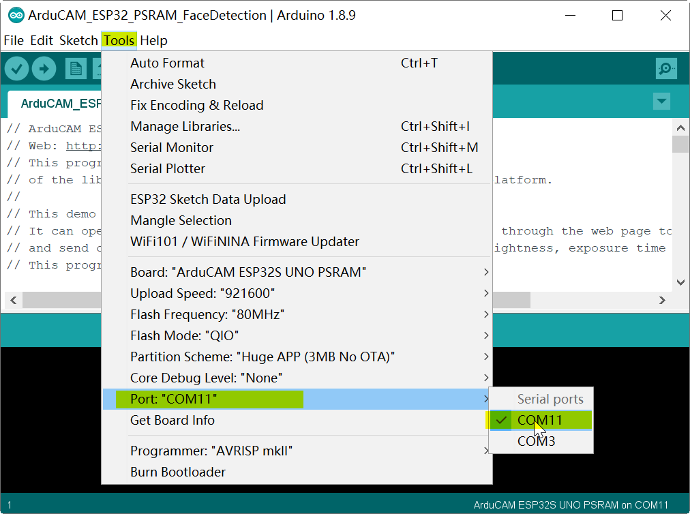Open Serial Plotter menu entry
Image resolution: width=690 pixels, height=514 pixels.
point(297,168)
